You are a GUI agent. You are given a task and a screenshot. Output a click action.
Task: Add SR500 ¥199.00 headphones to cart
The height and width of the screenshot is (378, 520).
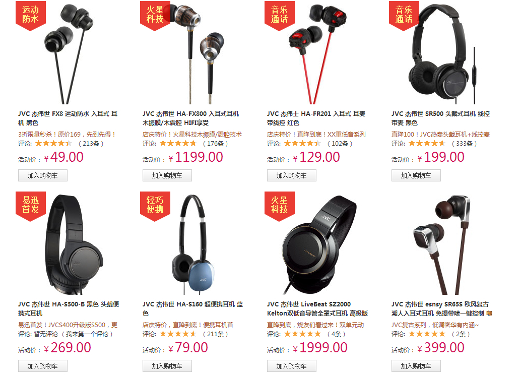tap(416, 175)
